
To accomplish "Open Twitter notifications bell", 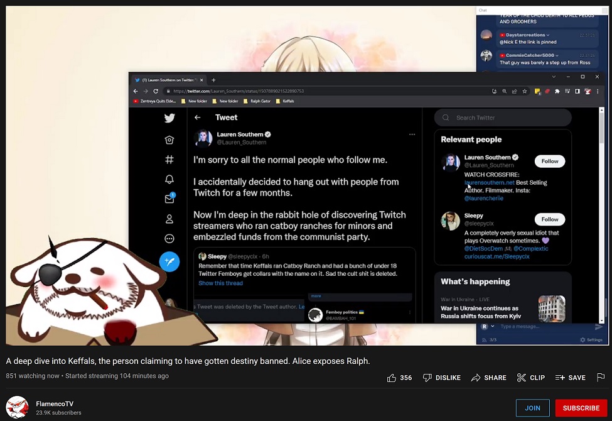I will point(169,179).
